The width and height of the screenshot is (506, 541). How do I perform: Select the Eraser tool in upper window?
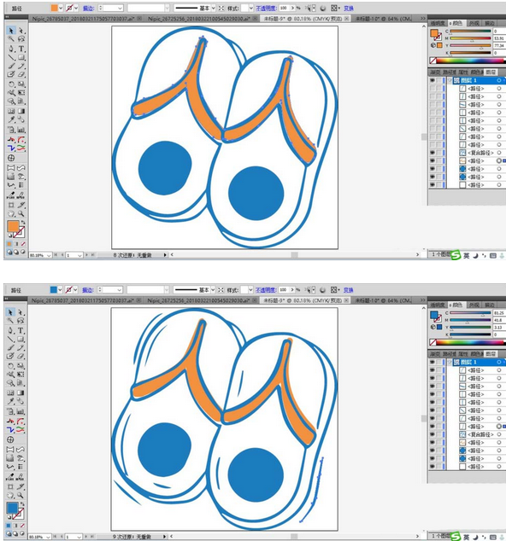[21, 74]
